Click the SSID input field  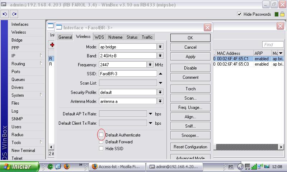128,74
